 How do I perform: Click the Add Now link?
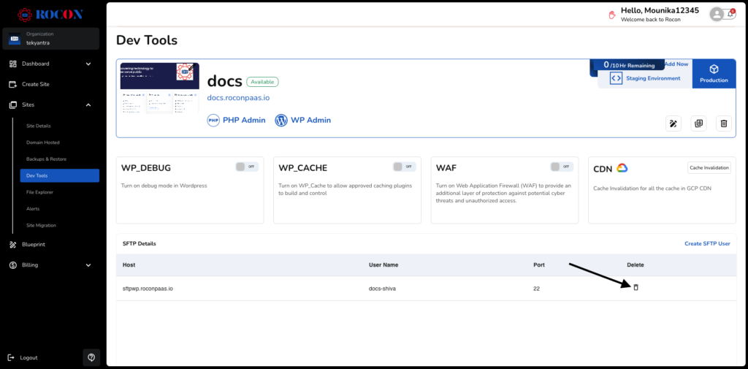[x=676, y=64]
